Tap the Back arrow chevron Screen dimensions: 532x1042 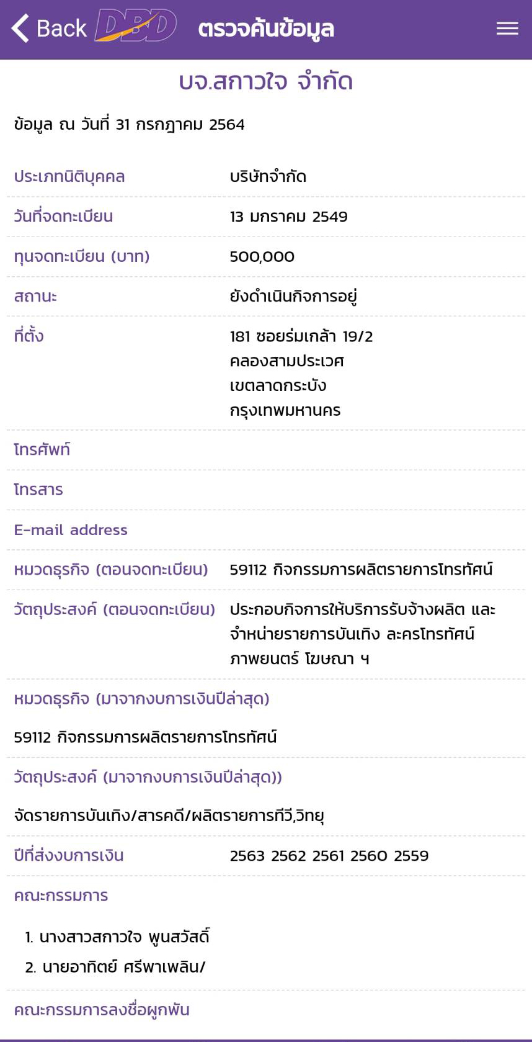(x=20, y=29)
